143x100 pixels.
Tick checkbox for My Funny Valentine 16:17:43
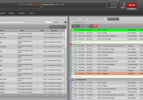click(x=73, y=36)
